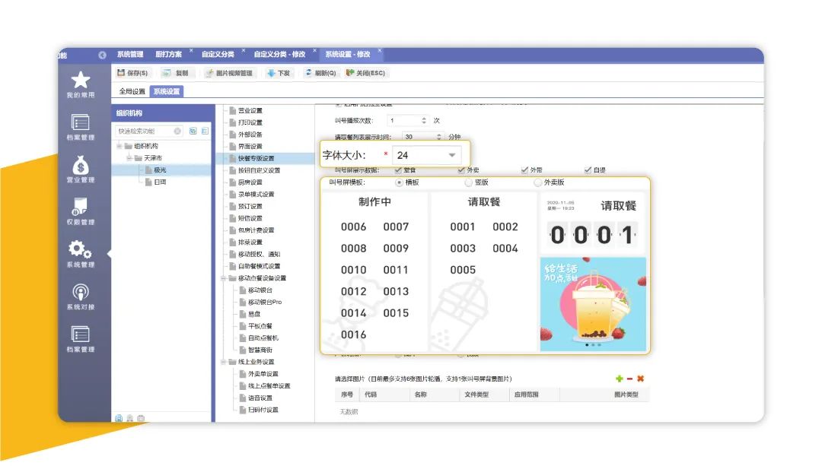
Task: Switch to the 系统设置 - 修改 tab
Action: (348, 55)
